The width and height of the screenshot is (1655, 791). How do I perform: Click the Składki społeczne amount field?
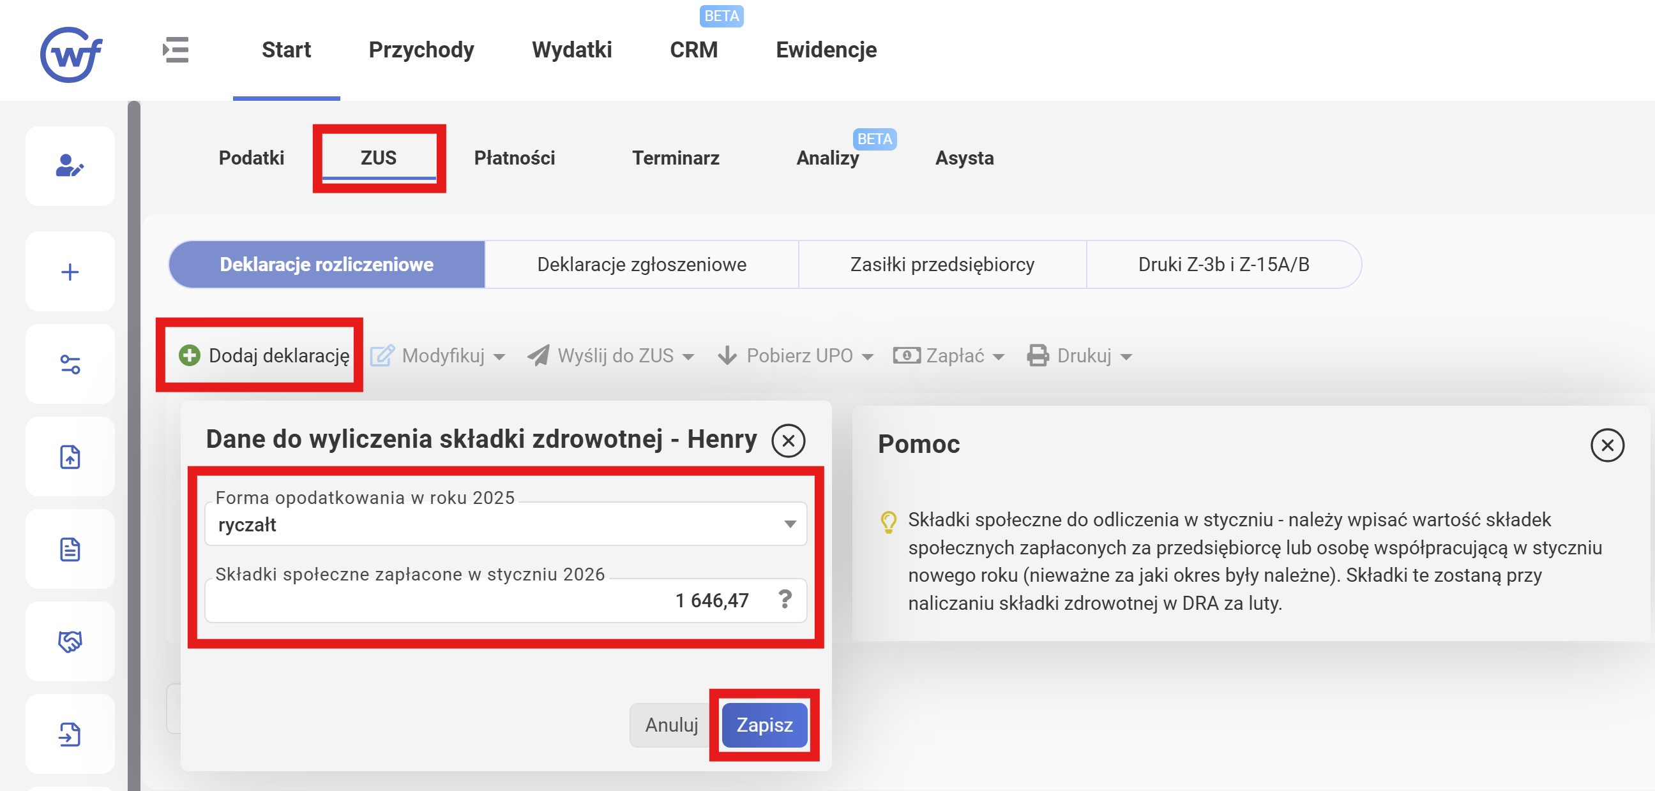tap(488, 600)
